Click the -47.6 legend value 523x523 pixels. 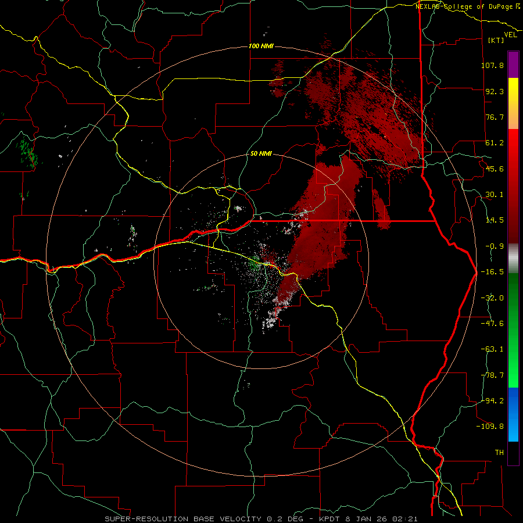pos(492,324)
